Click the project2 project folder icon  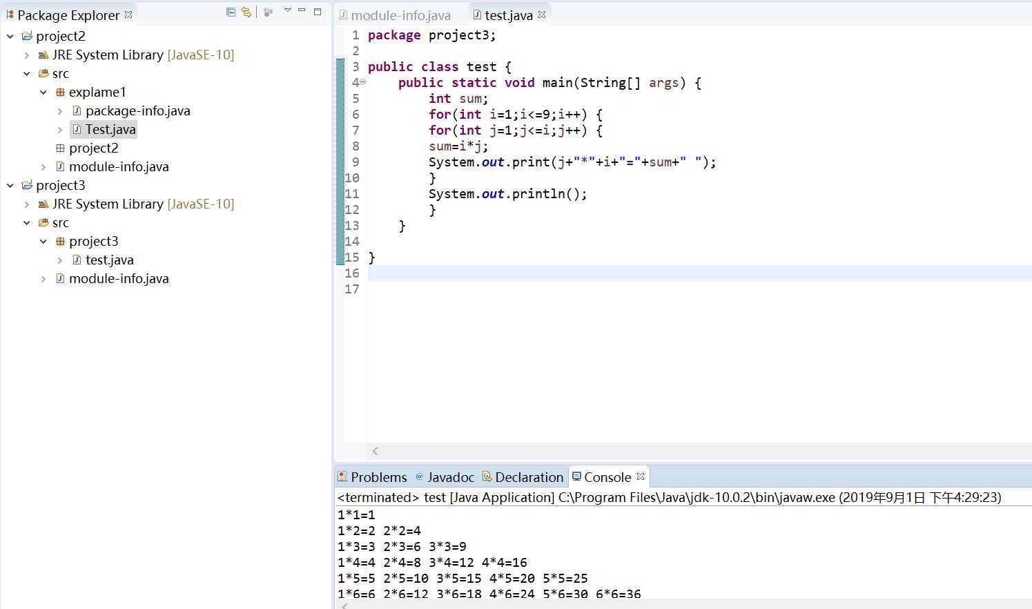coord(27,36)
